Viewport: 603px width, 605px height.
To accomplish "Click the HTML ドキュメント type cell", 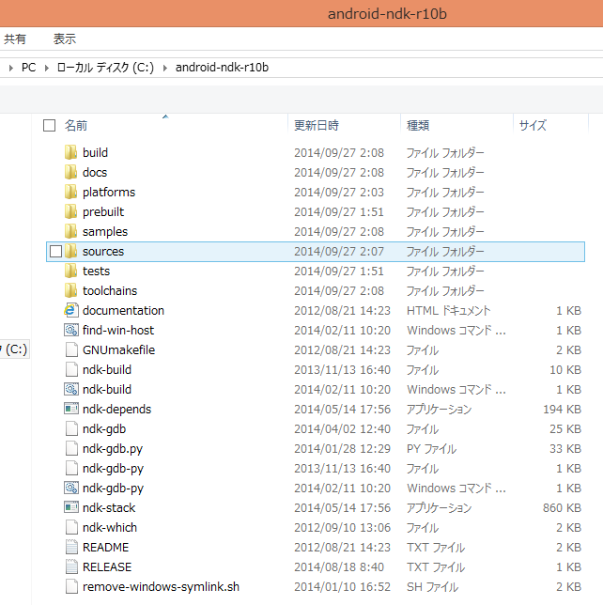I will 448,310.
